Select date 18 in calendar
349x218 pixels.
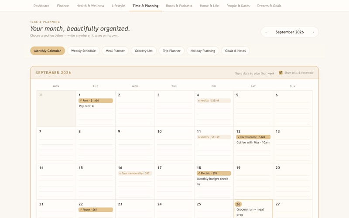click(199, 168)
